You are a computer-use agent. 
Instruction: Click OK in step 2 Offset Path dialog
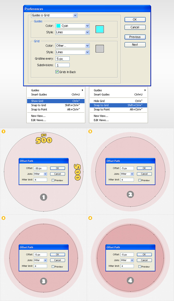coord(144,168)
